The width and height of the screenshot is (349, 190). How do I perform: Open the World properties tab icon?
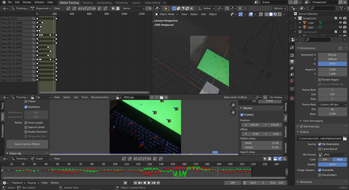(x=292, y=81)
